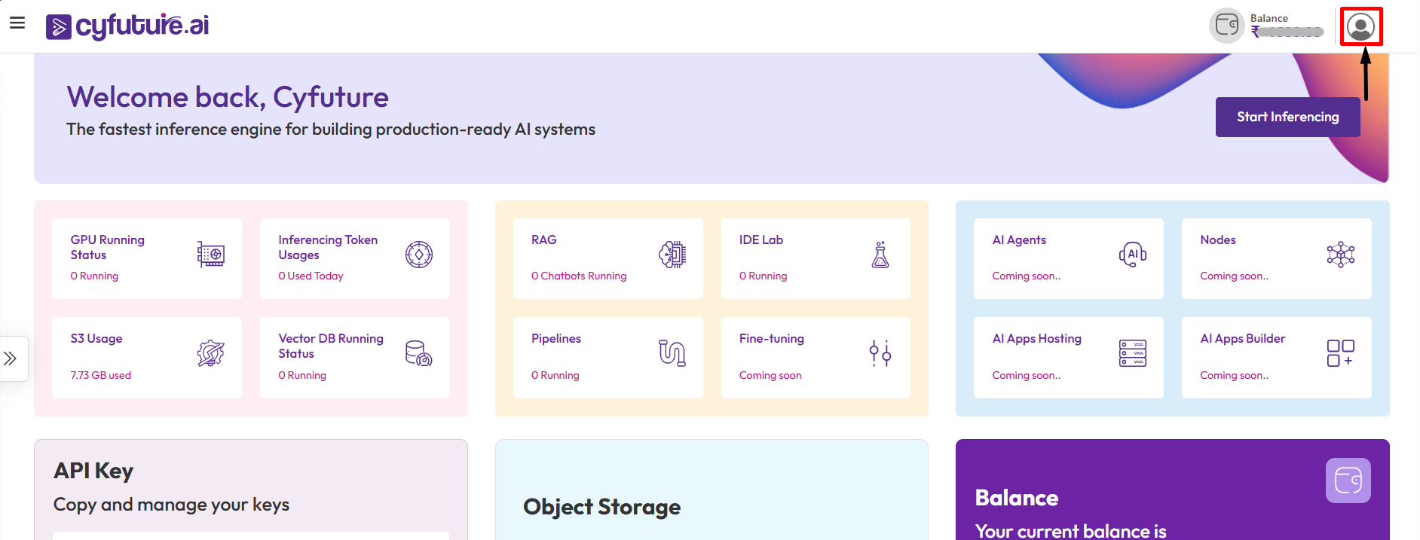Click the AI Apps Builder grid icon
The width and height of the screenshot is (1420, 540).
click(x=1340, y=352)
